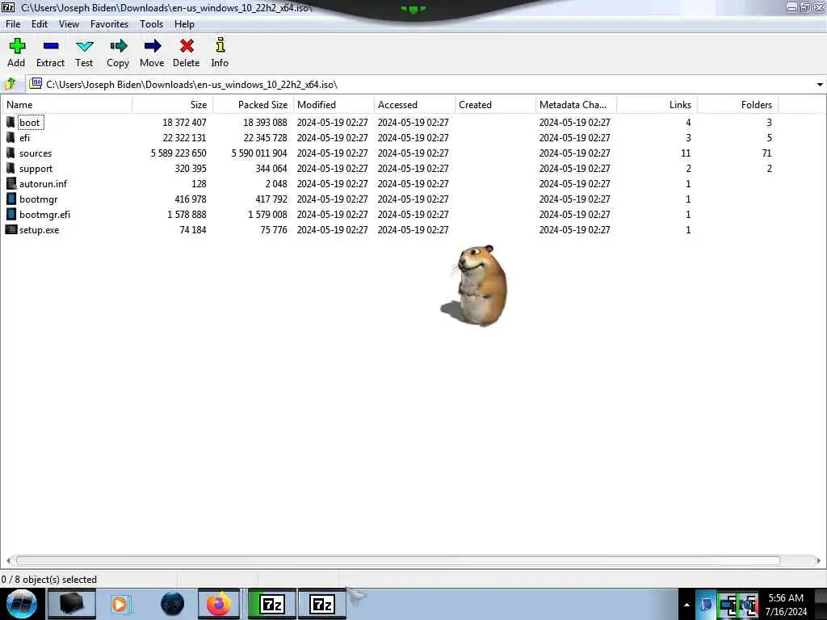Click the Move arrow icon
Screen dimensions: 827x620
pyautogui.click(x=152, y=46)
